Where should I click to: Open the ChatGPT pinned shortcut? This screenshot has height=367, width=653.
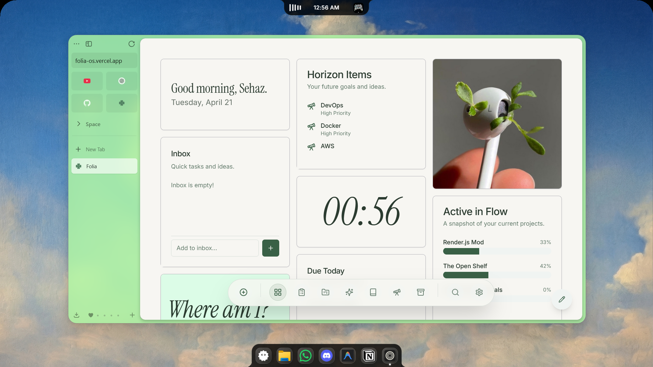click(x=122, y=81)
